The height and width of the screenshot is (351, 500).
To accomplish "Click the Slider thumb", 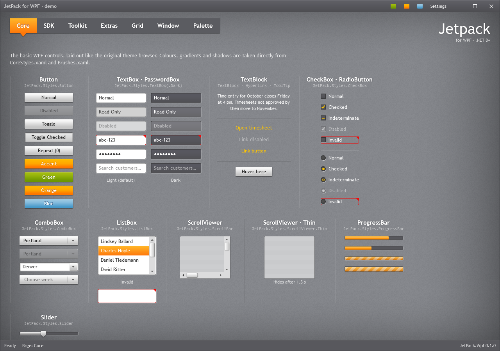I will tap(43, 333).
